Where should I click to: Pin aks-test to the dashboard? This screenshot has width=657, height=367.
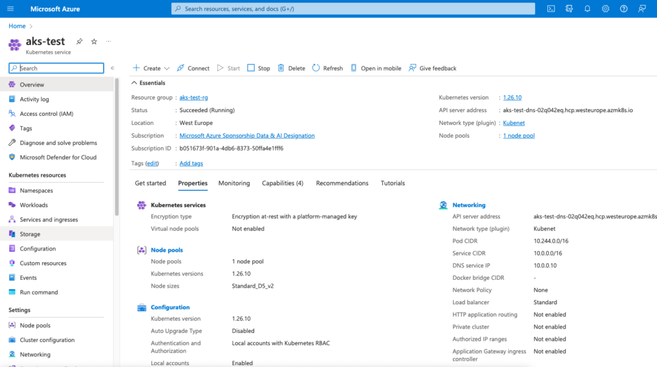pyautogui.click(x=79, y=42)
